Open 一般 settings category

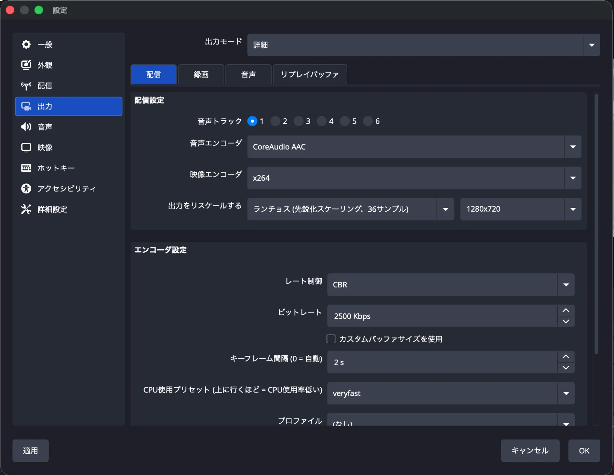click(68, 44)
